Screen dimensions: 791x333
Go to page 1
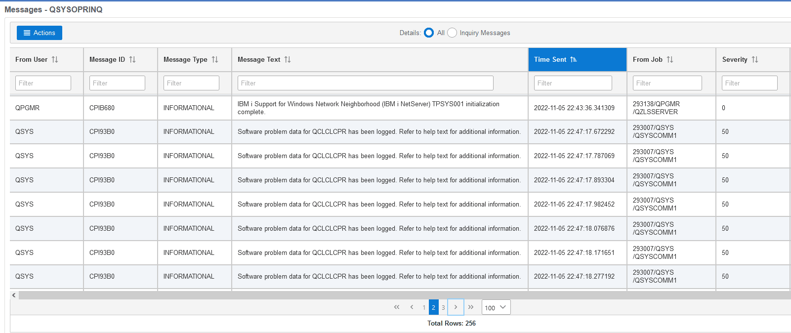coord(424,307)
